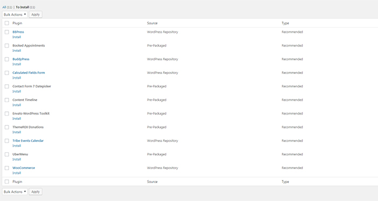Click the Plugin column label in footer

17,182
